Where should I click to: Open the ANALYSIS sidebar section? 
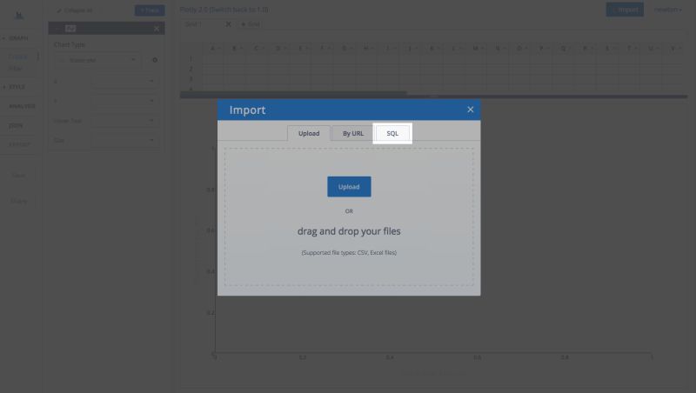coord(22,106)
